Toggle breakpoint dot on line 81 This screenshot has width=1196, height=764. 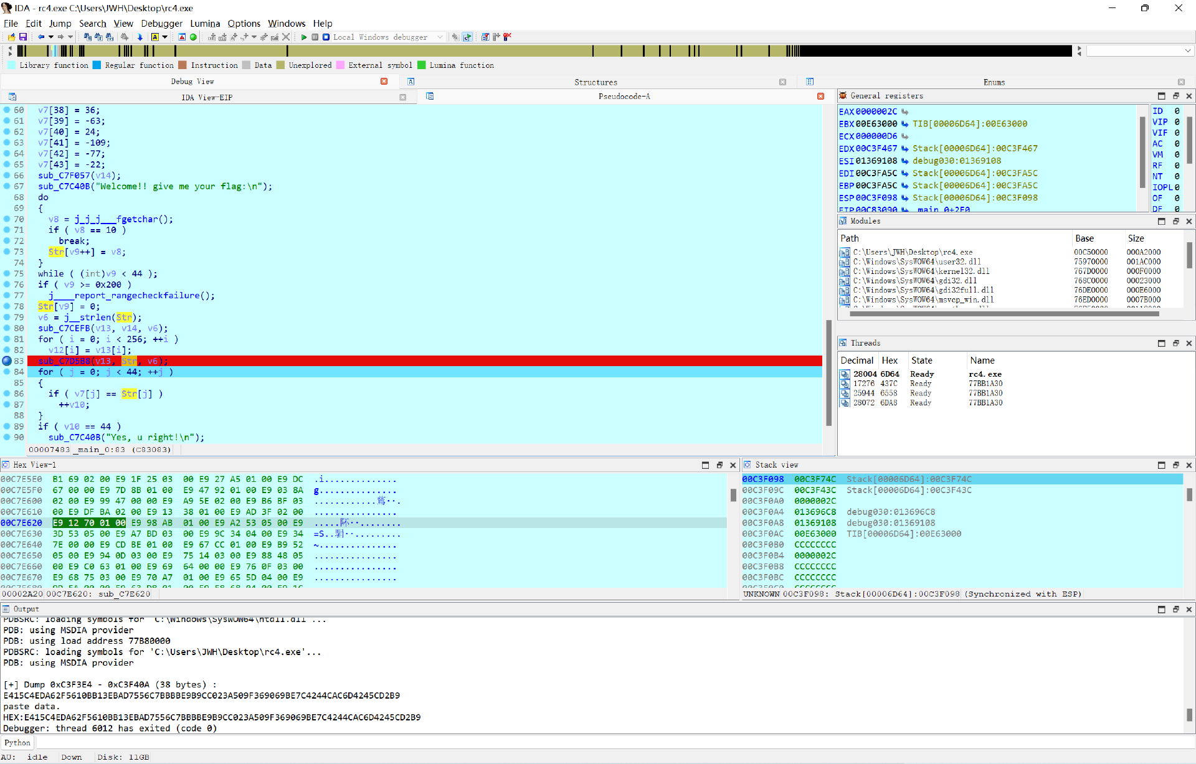point(7,339)
